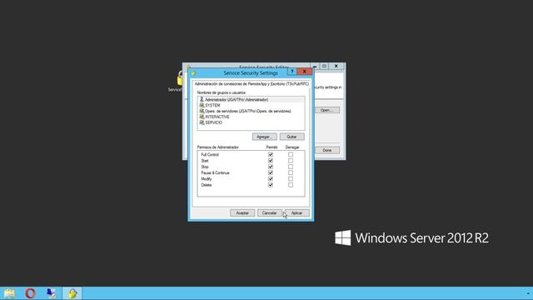Uncheck Permitir for Full Control
Viewport: 533px width, 300px height.
tap(271, 154)
